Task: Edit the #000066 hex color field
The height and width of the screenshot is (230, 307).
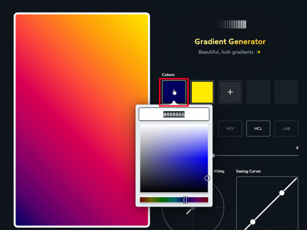Action: click(x=174, y=114)
